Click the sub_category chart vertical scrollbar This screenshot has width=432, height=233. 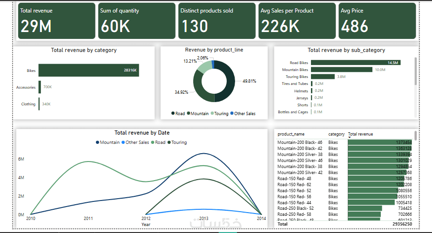(x=416, y=71)
